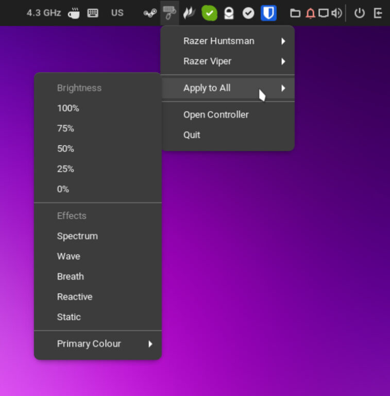The image size is (390, 396).
Task: Click the US keyboard layout indicator
Action: [x=117, y=13]
